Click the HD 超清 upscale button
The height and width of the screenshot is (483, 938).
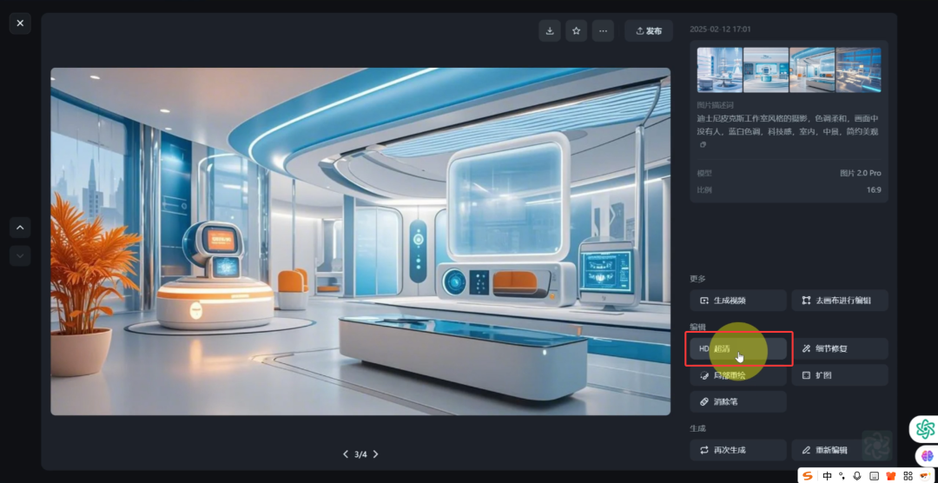click(738, 349)
